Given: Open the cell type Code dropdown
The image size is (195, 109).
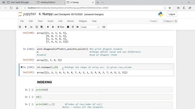Looking at the screenshot, I should (x=90, y=27).
